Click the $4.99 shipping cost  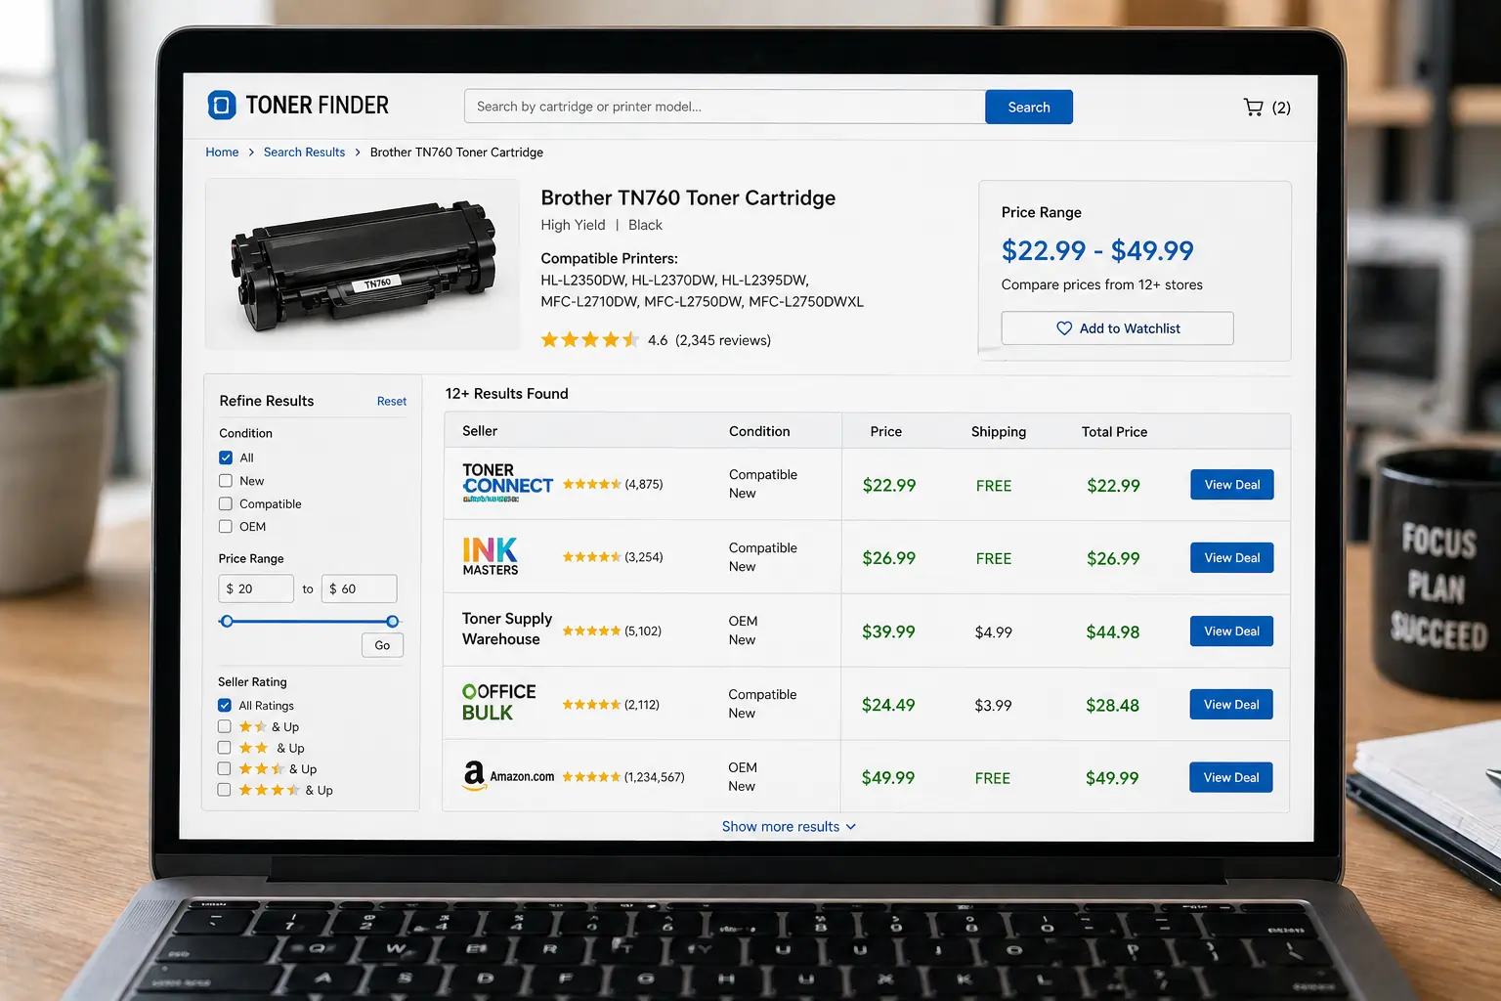pyautogui.click(x=993, y=632)
